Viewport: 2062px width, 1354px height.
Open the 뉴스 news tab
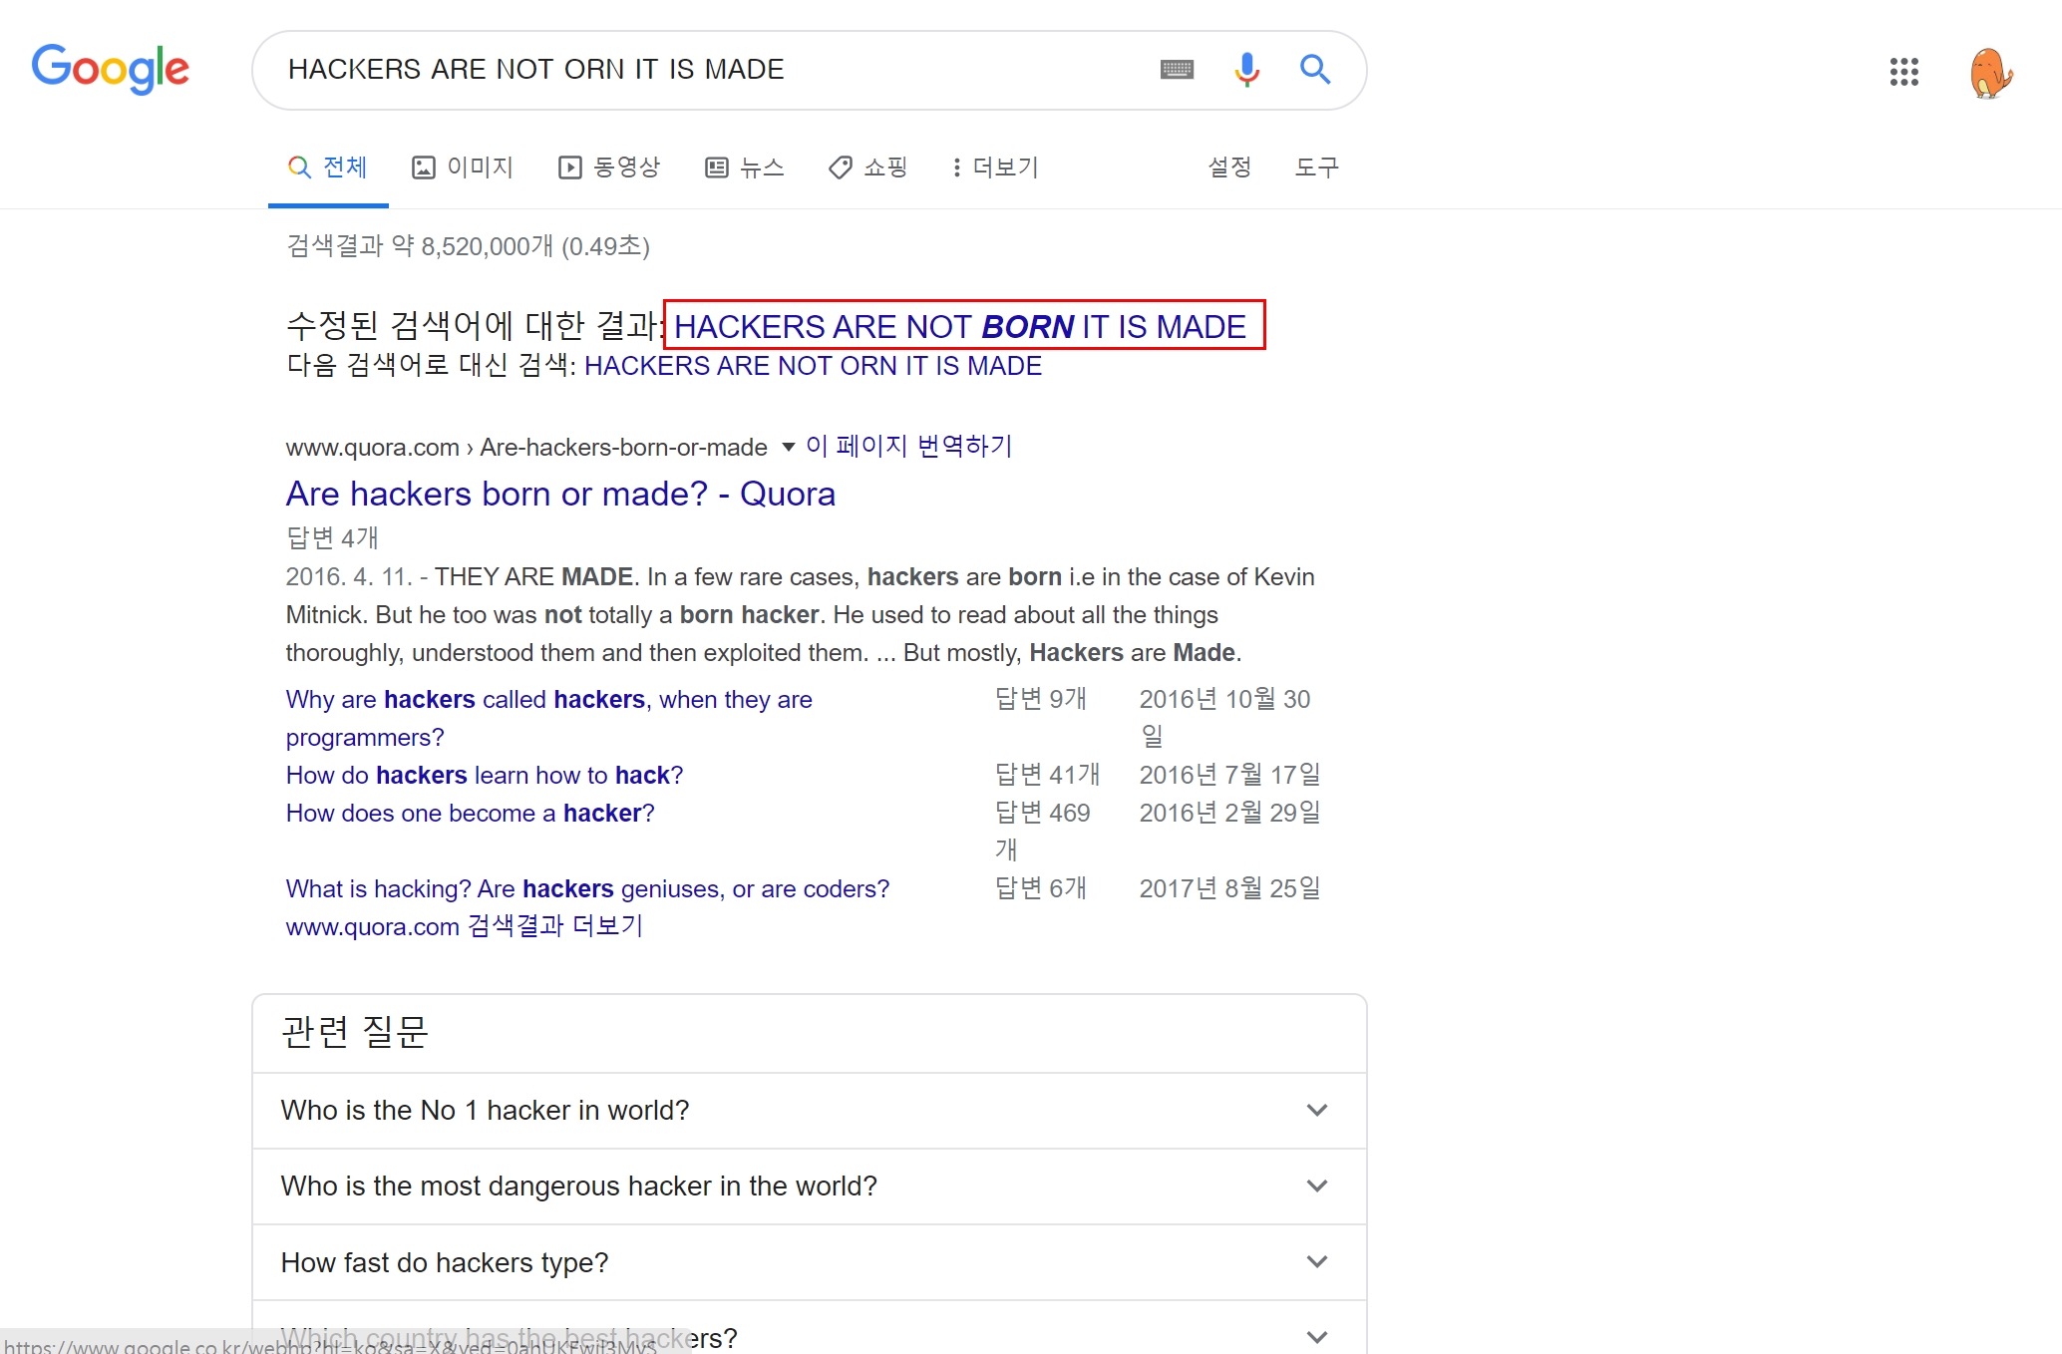point(745,168)
